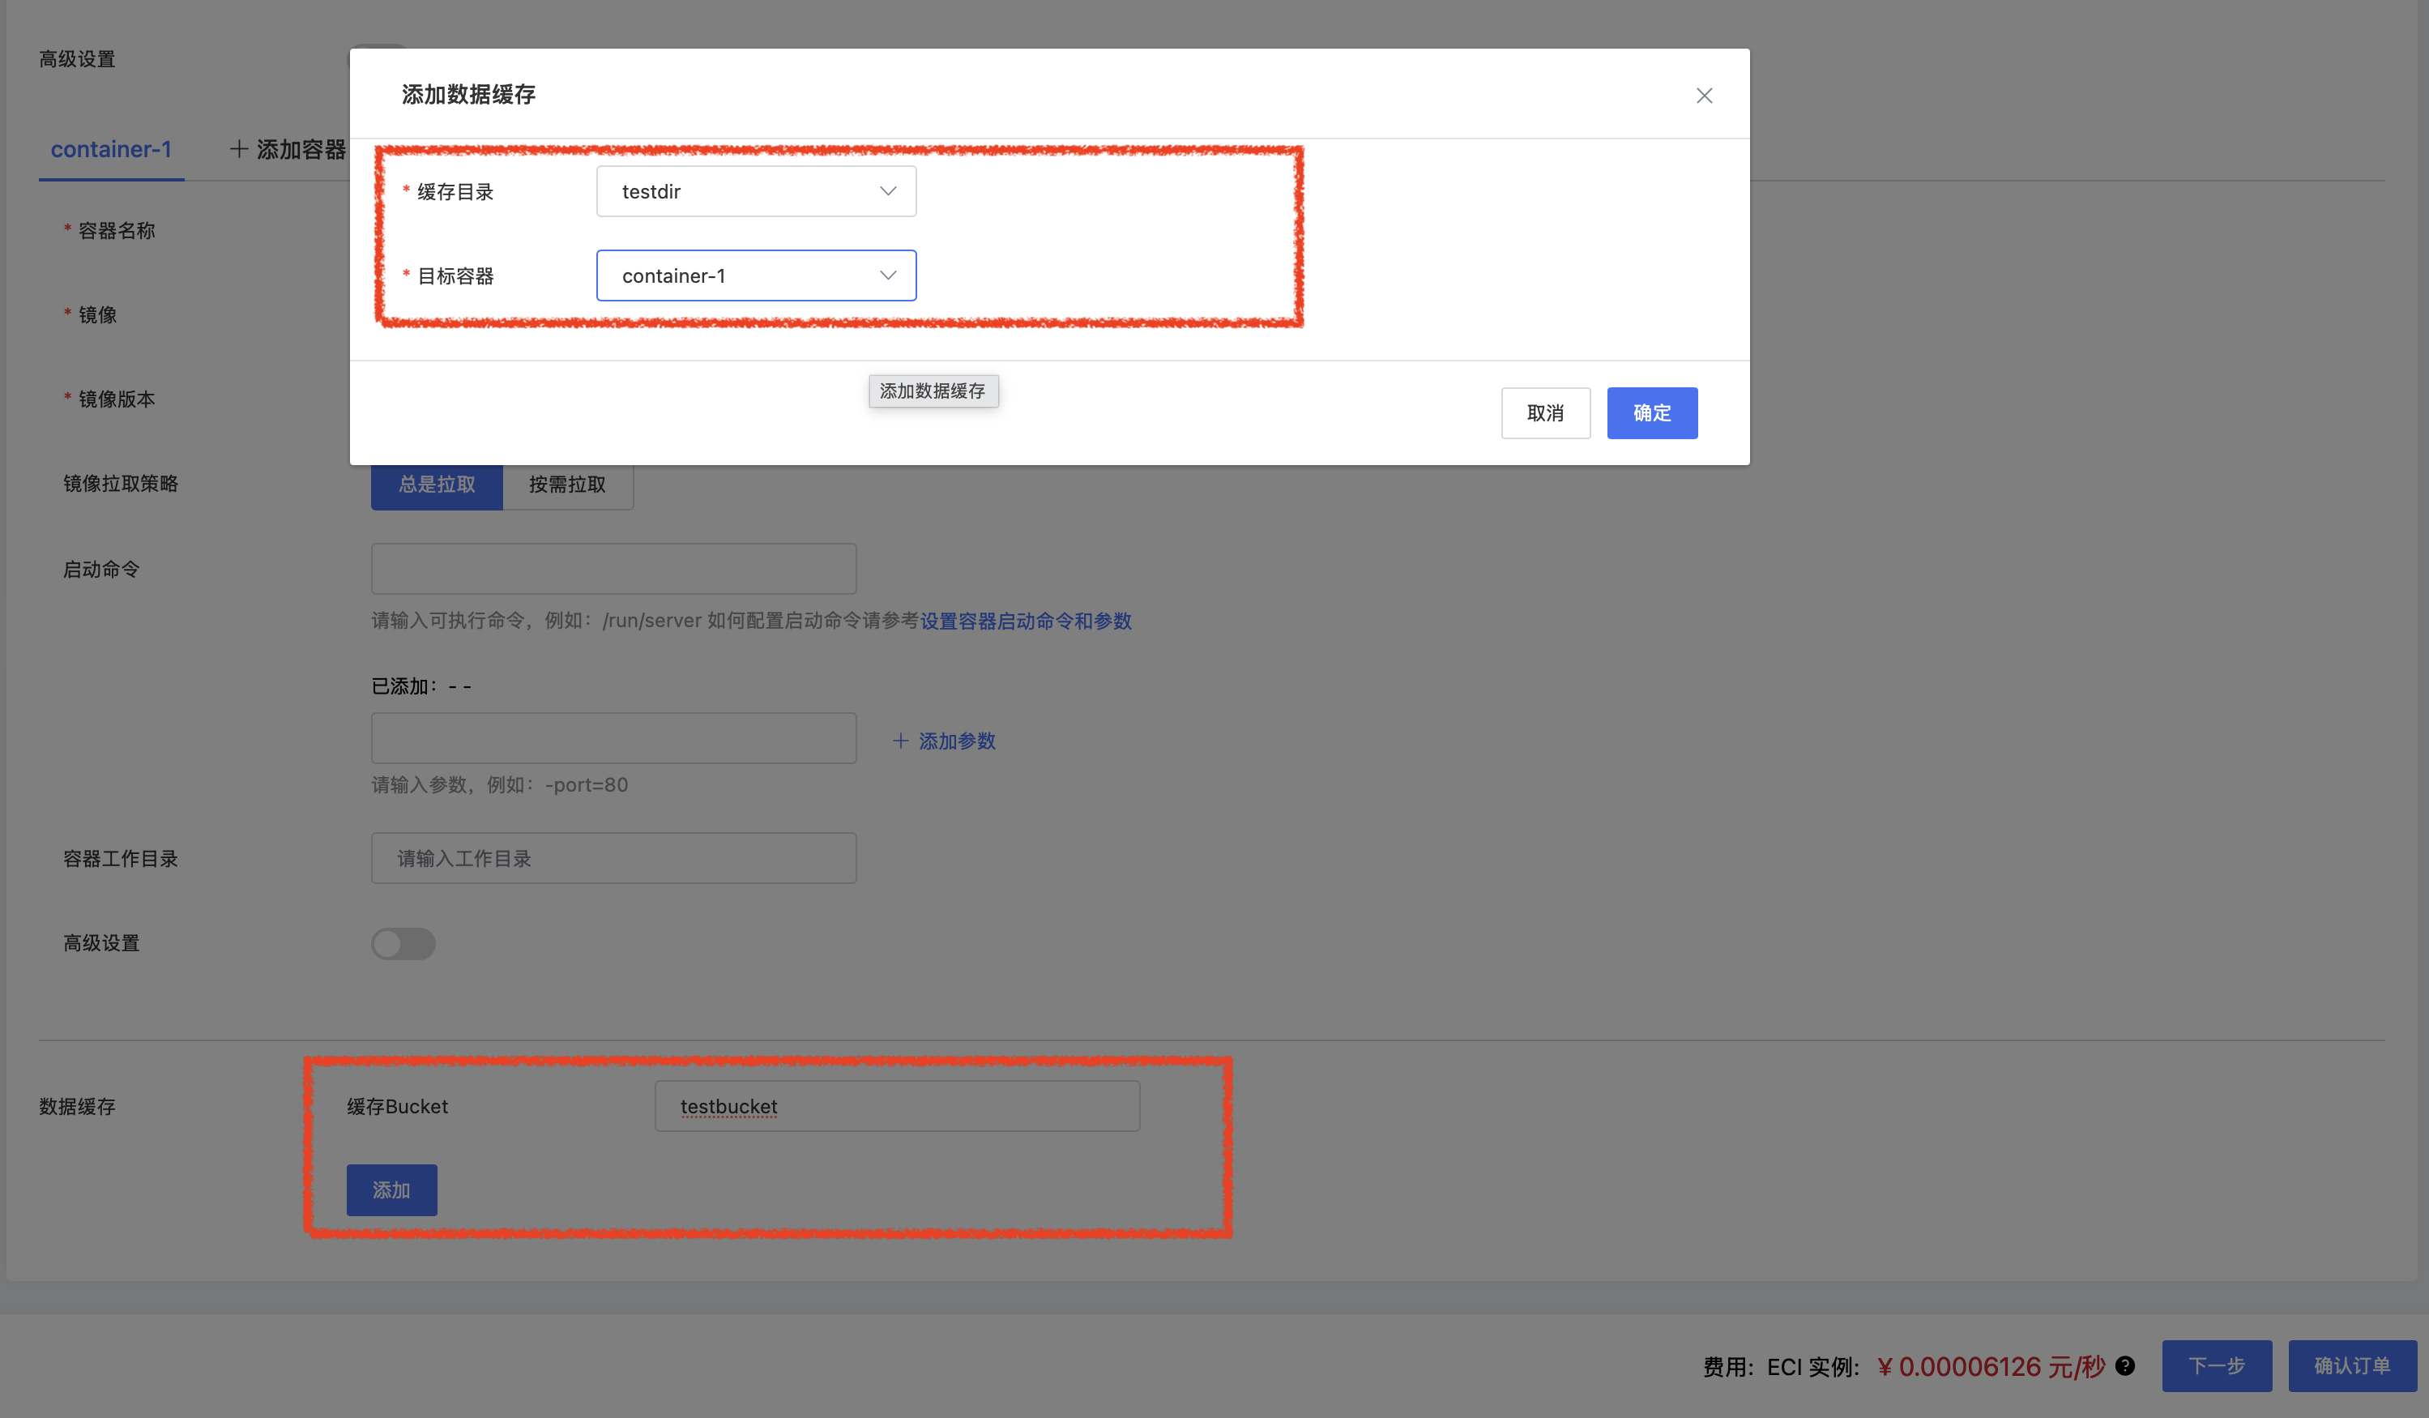Image resolution: width=2429 pixels, height=1418 pixels.
Task: Click the 确定 confirm button
Action: 1651,412
